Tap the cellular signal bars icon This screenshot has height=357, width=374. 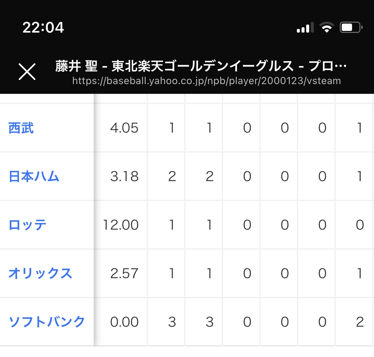305,28
